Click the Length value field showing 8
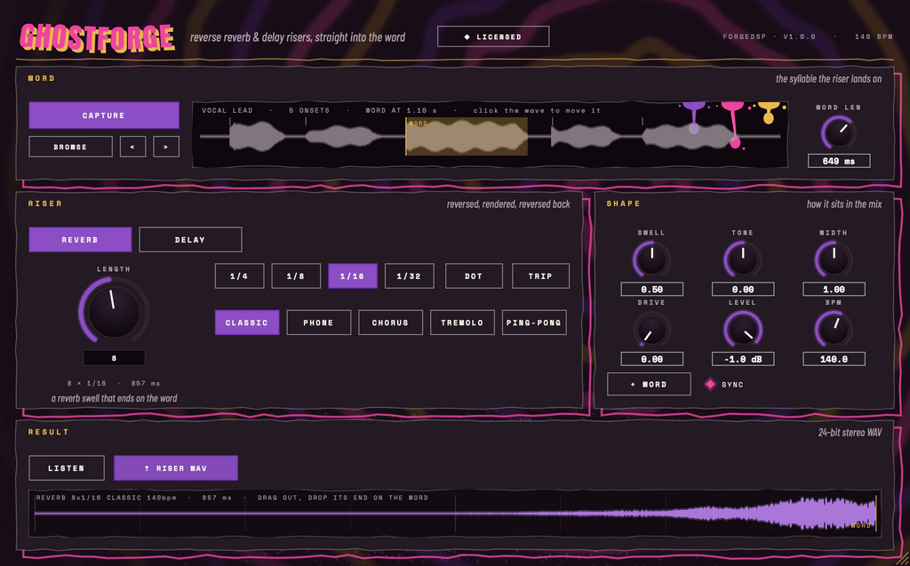The image size is (910, 566). (114, 358)
